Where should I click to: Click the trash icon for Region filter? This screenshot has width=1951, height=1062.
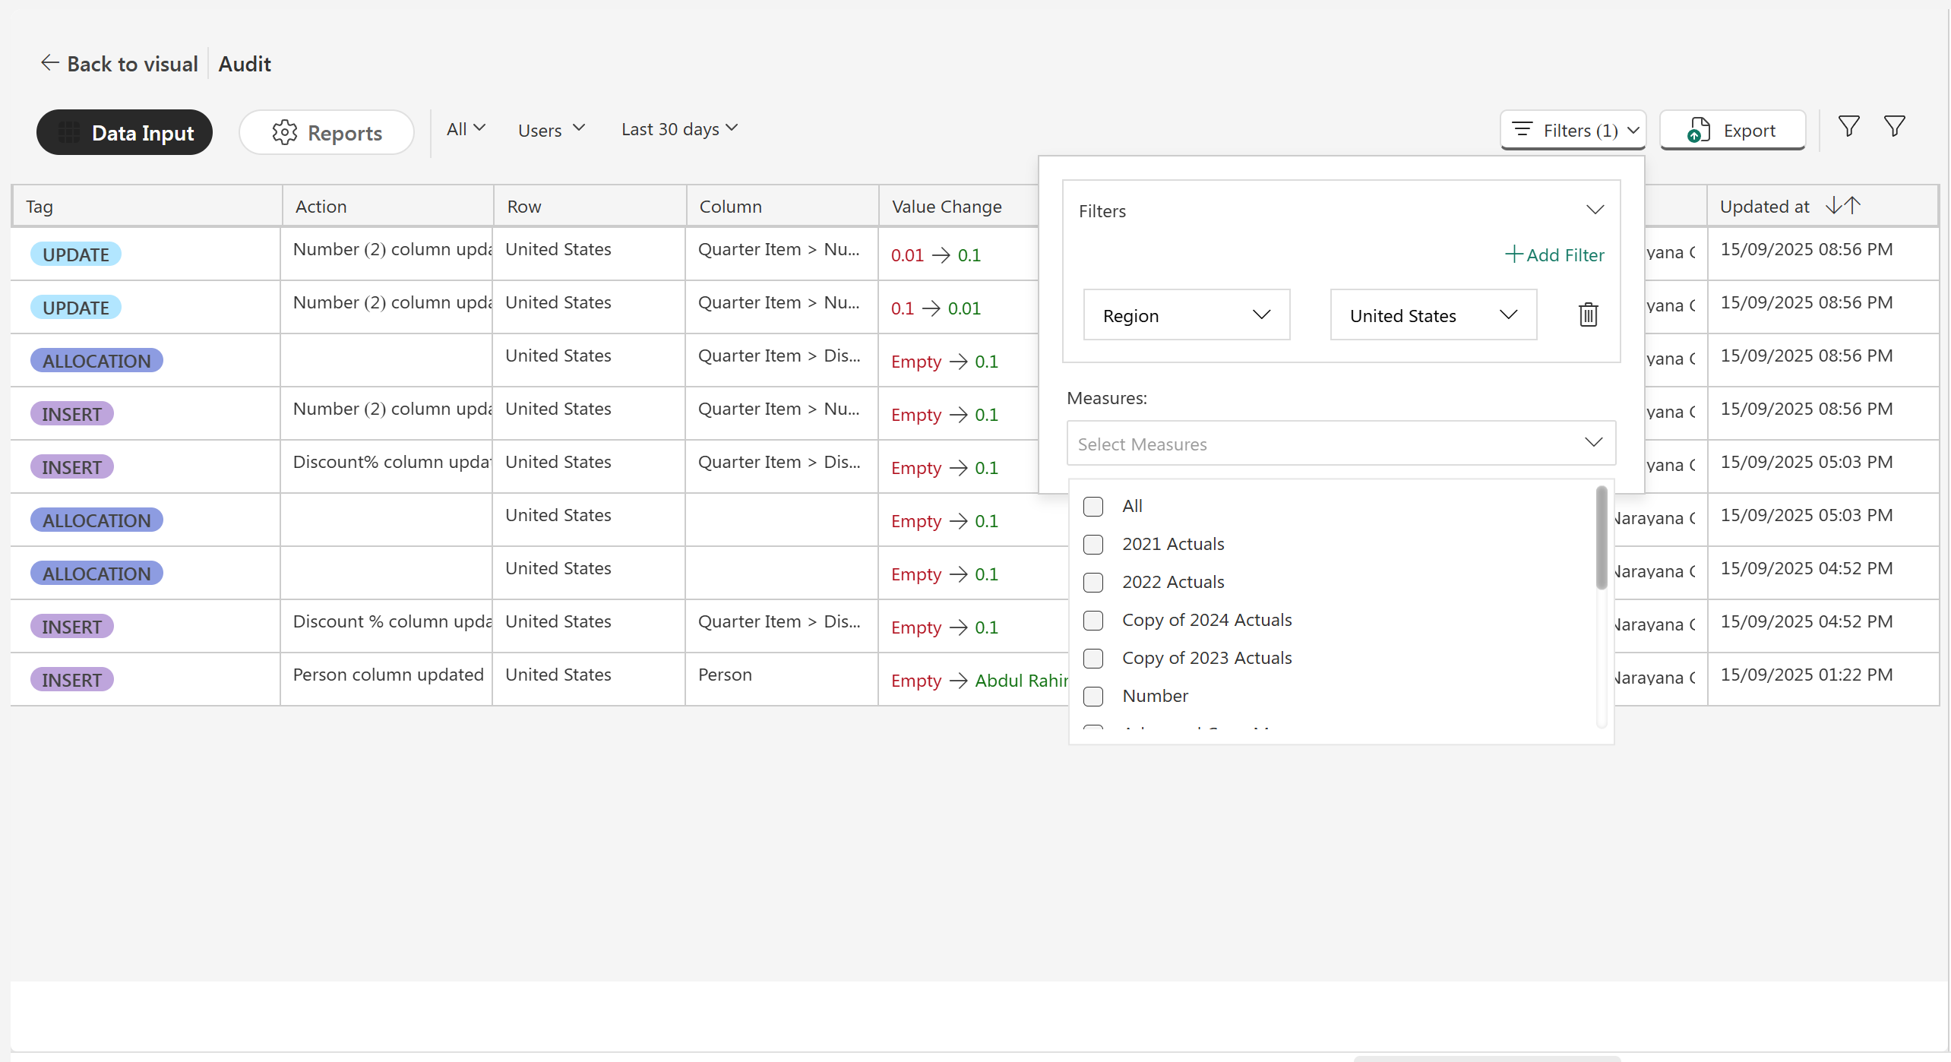pyautogui.click(x=1588, y=314)
